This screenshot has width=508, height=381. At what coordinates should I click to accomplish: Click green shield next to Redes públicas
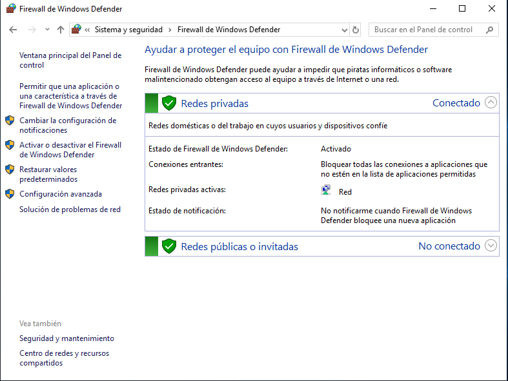point(168,246)
